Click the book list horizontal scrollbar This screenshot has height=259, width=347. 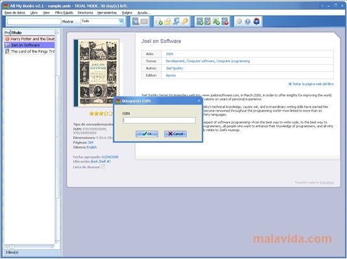click(29, 247)
